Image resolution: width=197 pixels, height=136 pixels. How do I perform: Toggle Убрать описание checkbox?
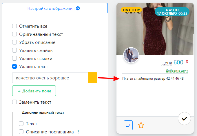coord(14,42)
